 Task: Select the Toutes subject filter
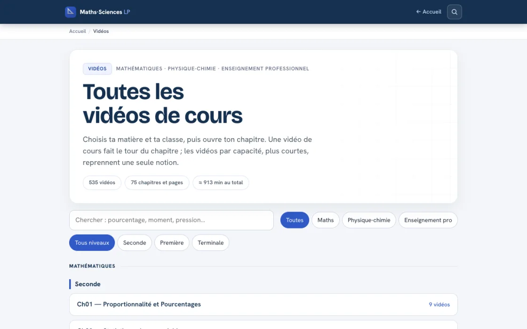pyautogui.click(x=295, y=220)
